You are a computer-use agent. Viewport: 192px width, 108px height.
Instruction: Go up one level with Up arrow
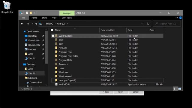(x=36, y=24)
